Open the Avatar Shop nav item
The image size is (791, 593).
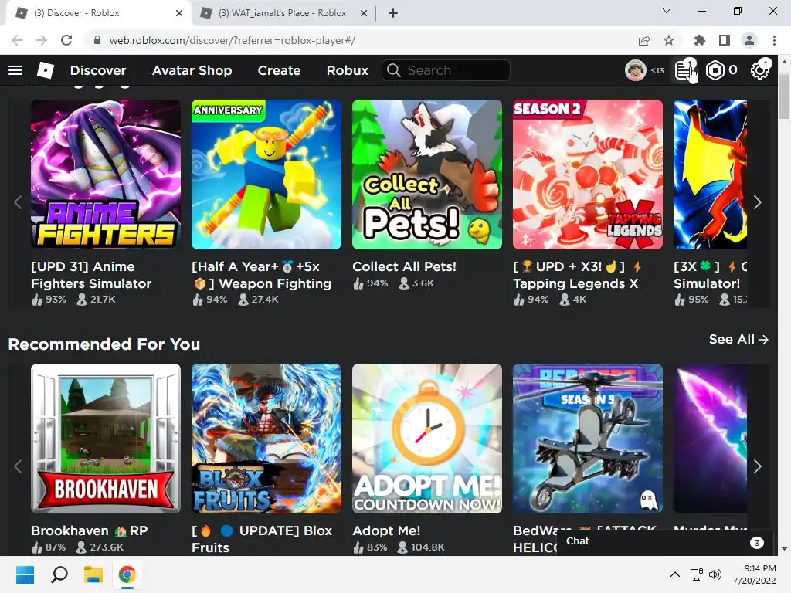tap(192, 70)
